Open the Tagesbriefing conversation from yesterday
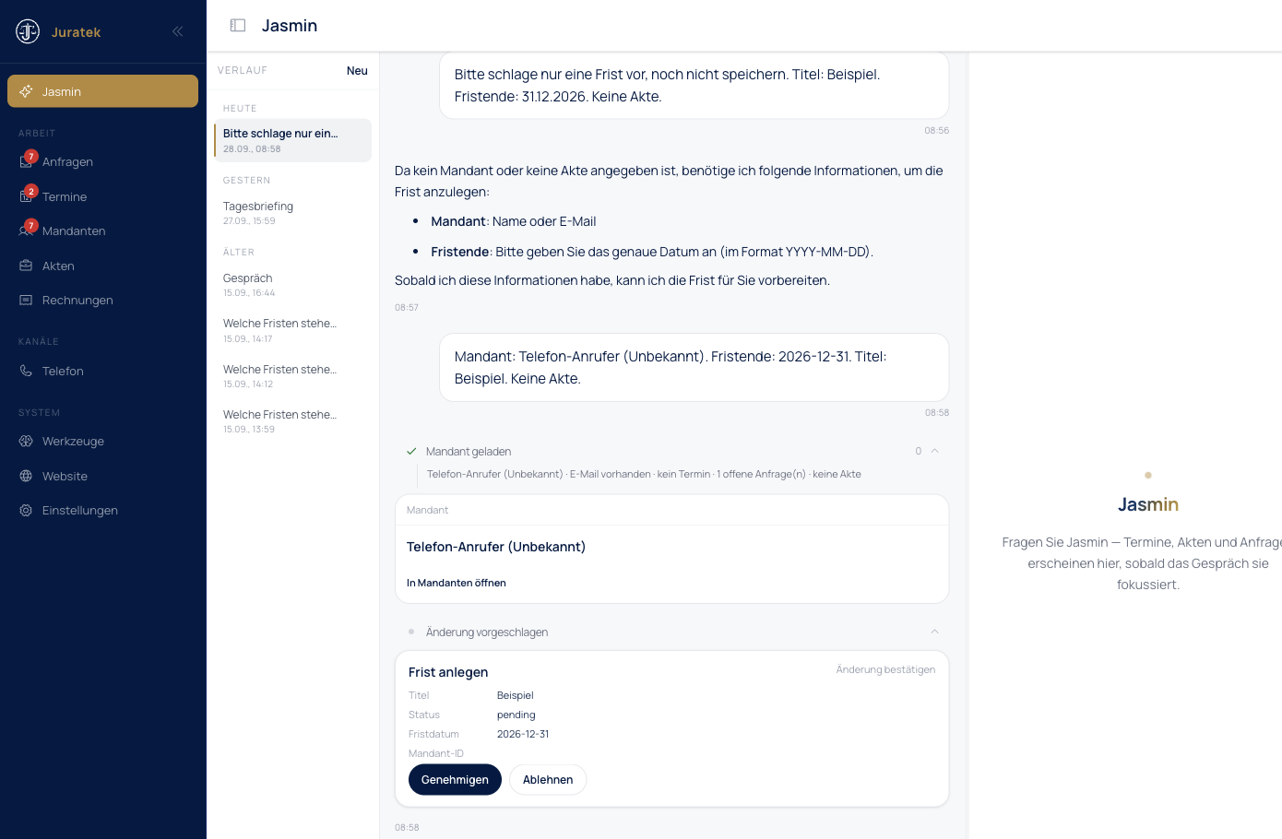 [292, 213]
